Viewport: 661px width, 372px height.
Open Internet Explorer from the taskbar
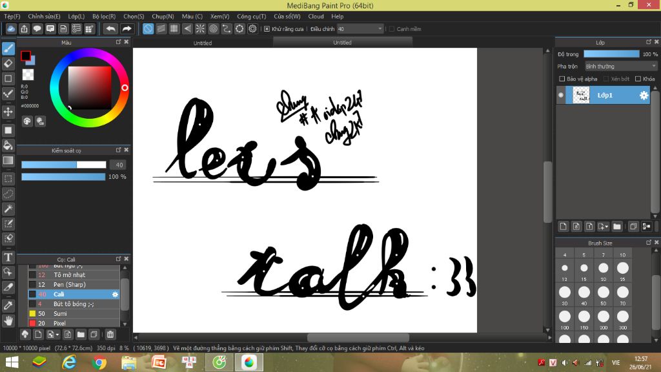(69, 362)
